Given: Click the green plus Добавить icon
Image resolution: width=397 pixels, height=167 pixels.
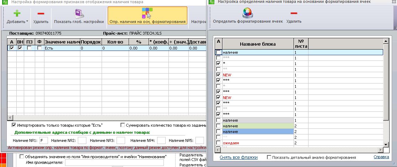Looking at the screenshot, I should click(x=17, y=13).
